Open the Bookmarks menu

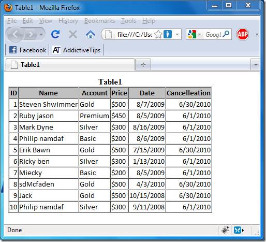click(99, 21)
